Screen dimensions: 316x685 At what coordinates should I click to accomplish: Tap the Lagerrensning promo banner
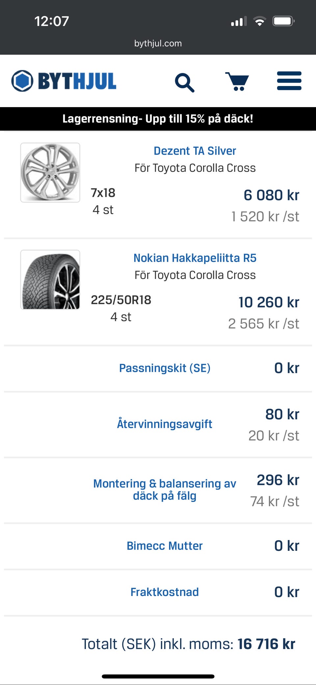158,119
